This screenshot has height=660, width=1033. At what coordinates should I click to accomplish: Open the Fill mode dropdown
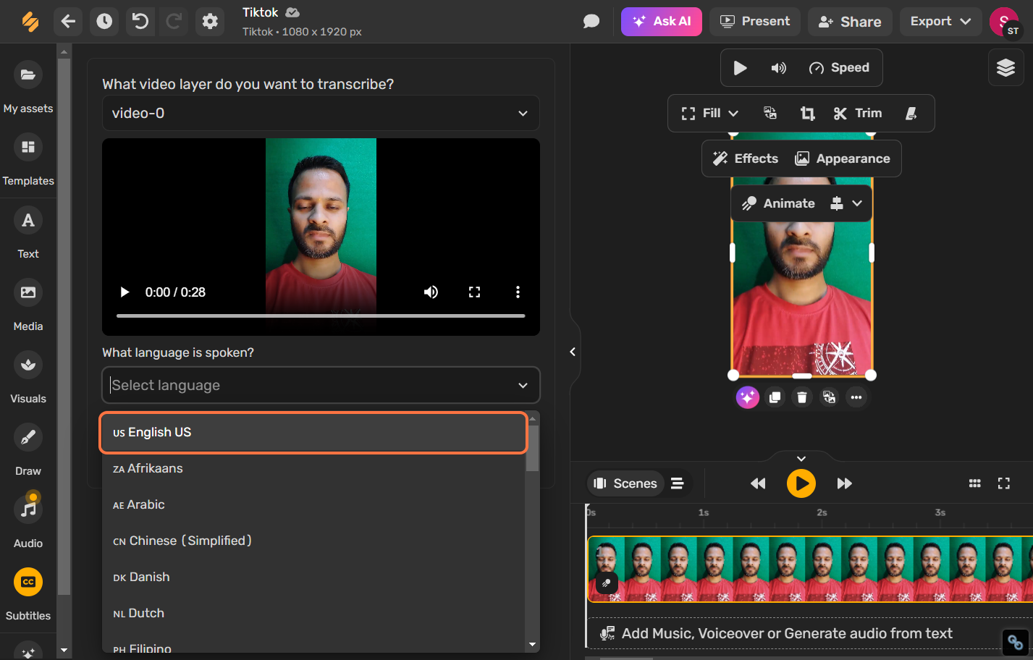(709, 114)
